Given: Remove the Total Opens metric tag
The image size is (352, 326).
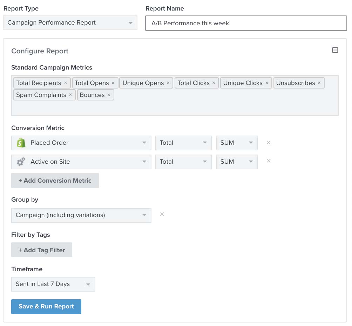Looking at the screenshot, I should (x=113, y=83).
